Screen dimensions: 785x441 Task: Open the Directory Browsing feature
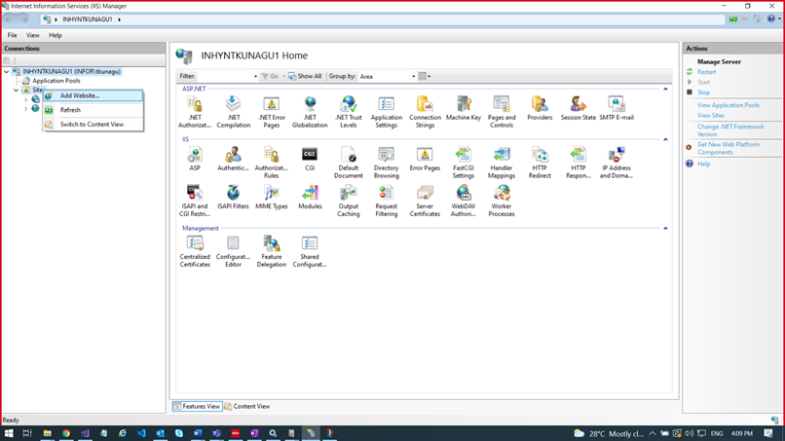(x=386, y=157)
